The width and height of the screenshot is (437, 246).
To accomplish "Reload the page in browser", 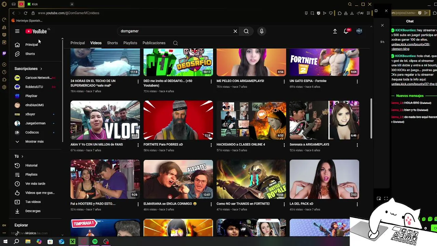I will tap(26, 13).
